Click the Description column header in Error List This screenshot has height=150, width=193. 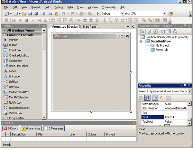pyautogui.click(x=23, y=134)
